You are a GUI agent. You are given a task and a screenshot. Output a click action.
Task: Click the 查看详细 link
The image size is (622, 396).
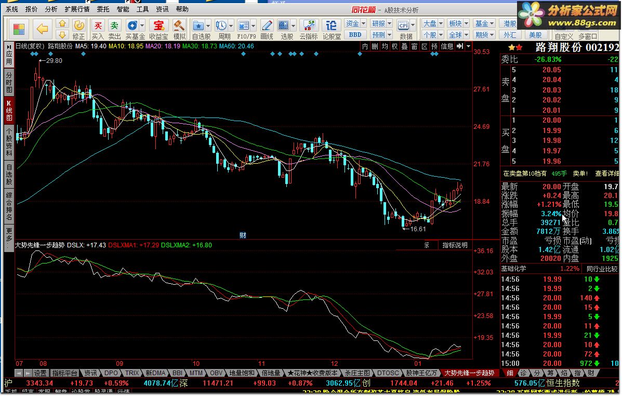coord(606,174)
